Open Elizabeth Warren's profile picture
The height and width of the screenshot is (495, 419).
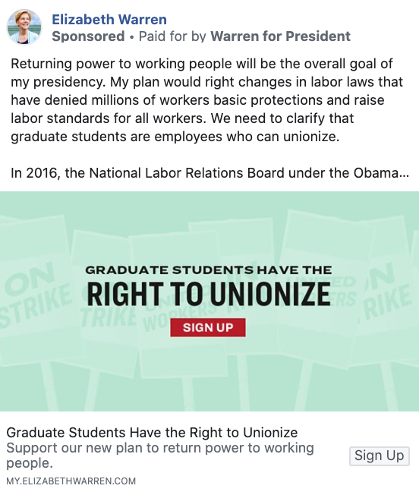(x=24, y=27)
